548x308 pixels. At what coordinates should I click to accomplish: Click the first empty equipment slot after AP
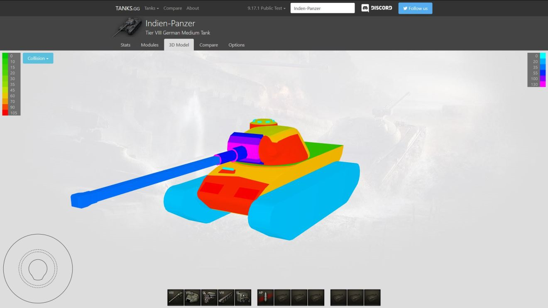click(282, 298)
